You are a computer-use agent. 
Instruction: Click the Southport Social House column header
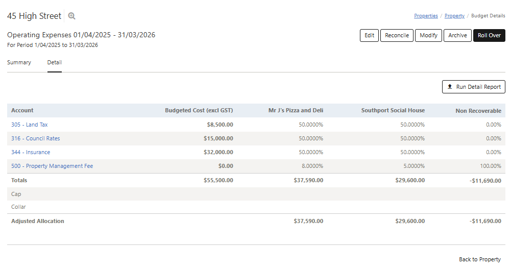coord(393,111)
